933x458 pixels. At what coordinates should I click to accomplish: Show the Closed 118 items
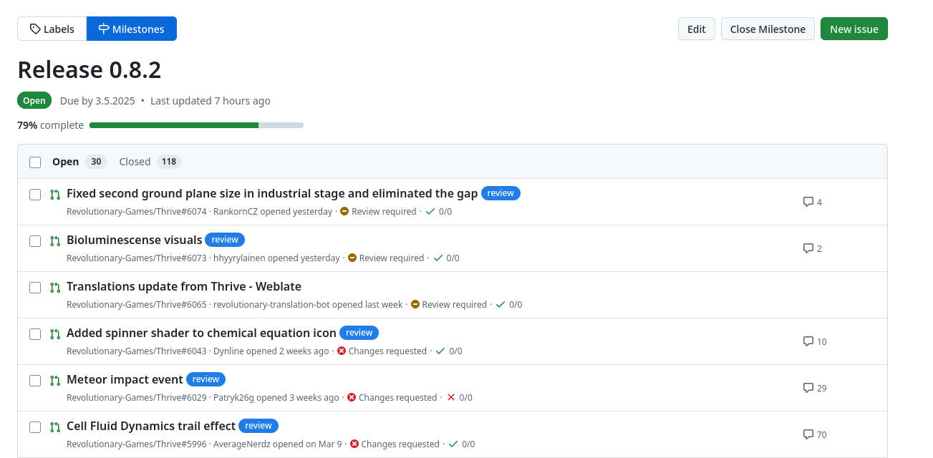point(150,162)
